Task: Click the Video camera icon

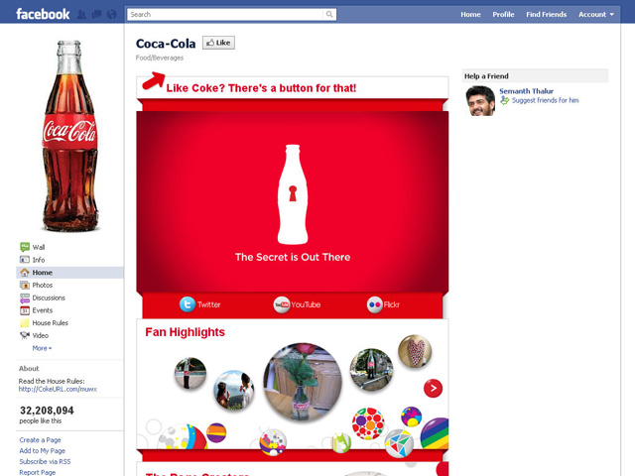Action: point(25,335)
